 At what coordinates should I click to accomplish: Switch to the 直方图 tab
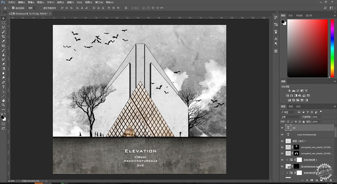(309, 16)
